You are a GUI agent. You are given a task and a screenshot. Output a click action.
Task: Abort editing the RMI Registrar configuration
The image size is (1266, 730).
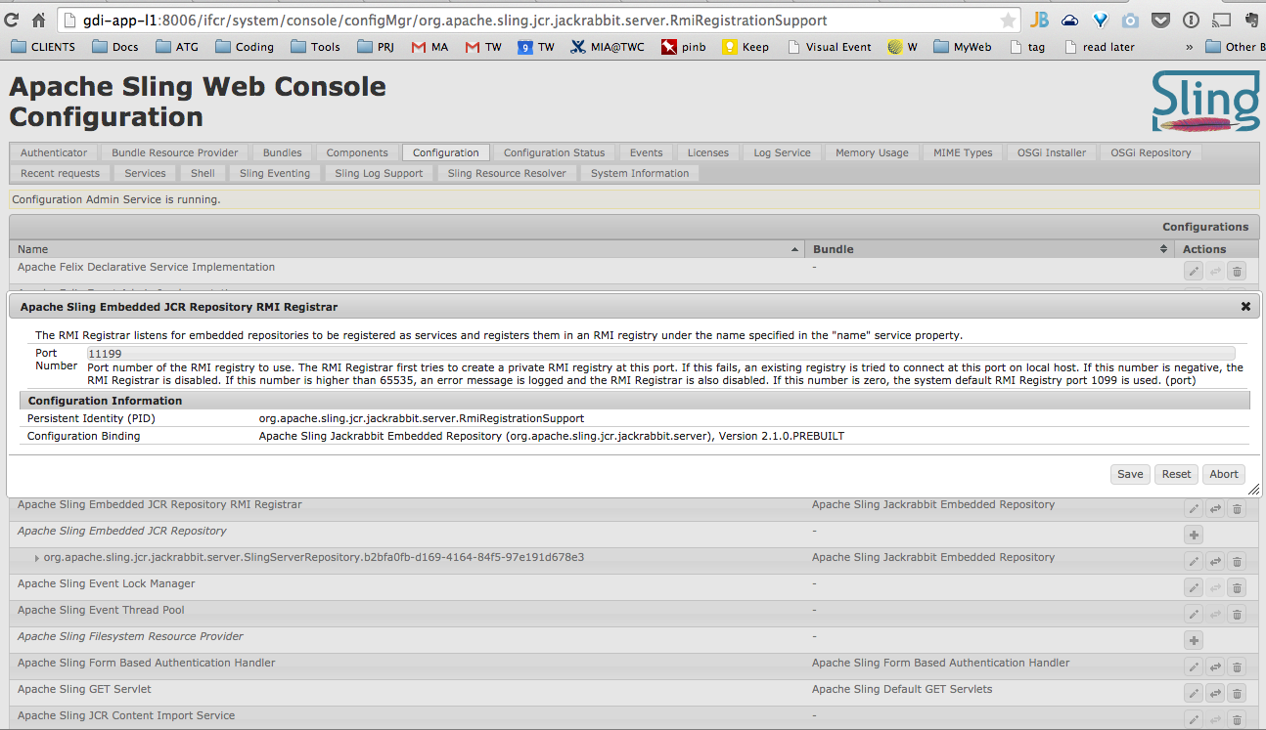(x=1224, y=474)
